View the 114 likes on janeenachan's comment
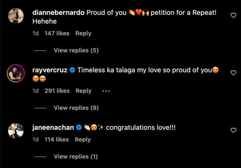Image resolution: width=241 pixels, height=168 pixels. (56, 139)
